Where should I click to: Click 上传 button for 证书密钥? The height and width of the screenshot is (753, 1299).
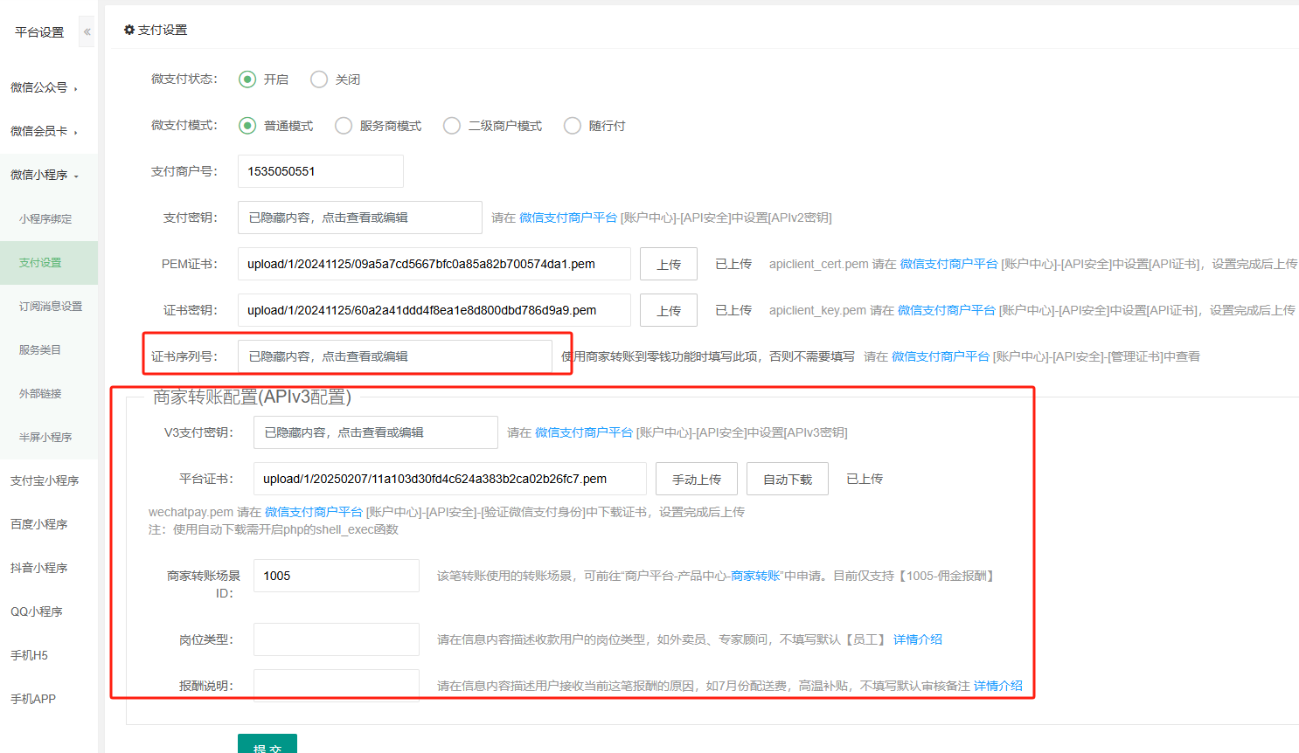[x=668, y=310]
